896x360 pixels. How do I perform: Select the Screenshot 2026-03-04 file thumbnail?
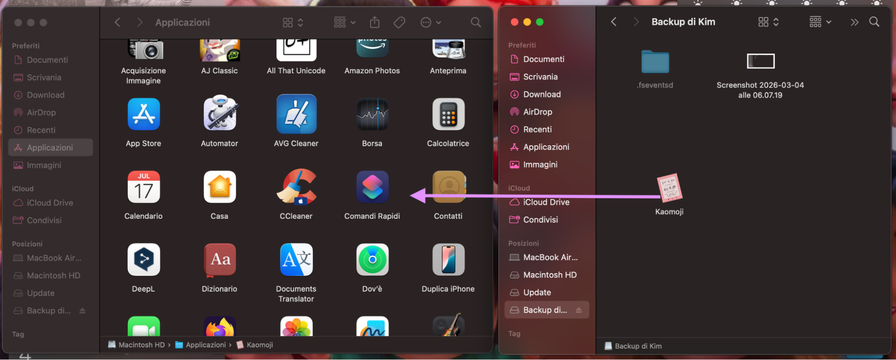click(x=761, y=61)
